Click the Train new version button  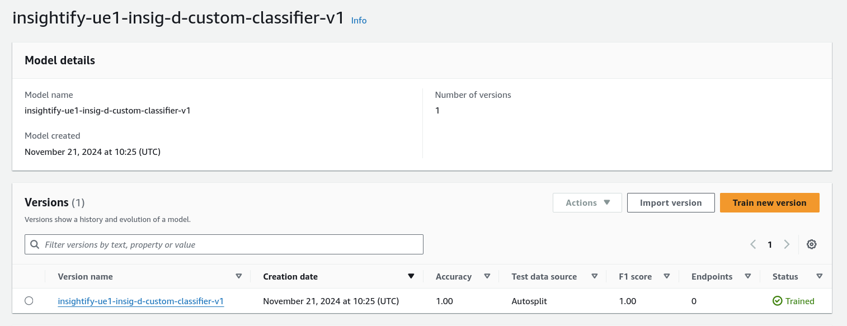click(770, 202)
